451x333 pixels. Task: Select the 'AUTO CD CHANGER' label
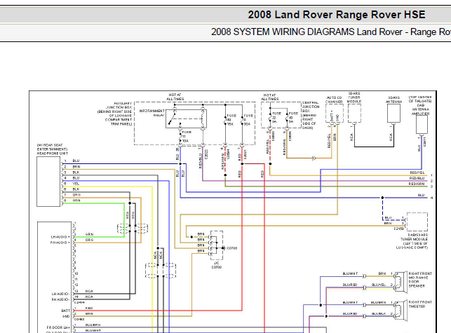tap(334, 100)
